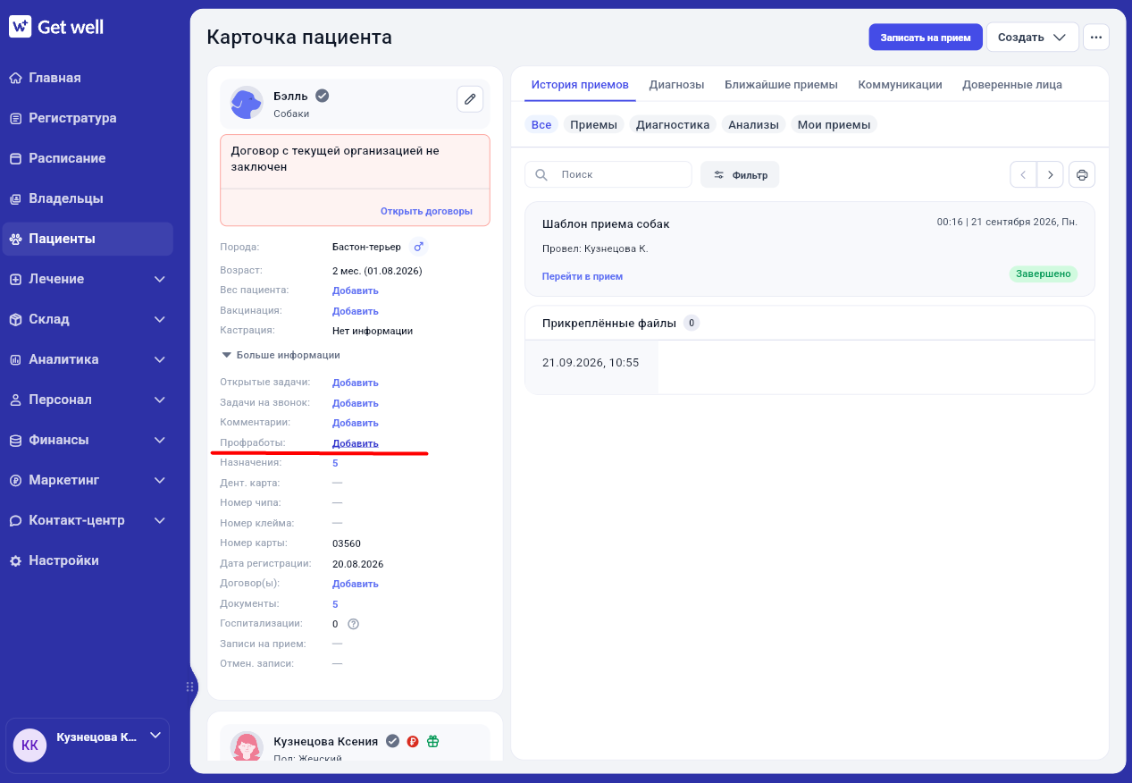The width and height of the screenshot is (1132, 783).
Task: Expand the Финансы menu chevron
Action: coord(160,440)
